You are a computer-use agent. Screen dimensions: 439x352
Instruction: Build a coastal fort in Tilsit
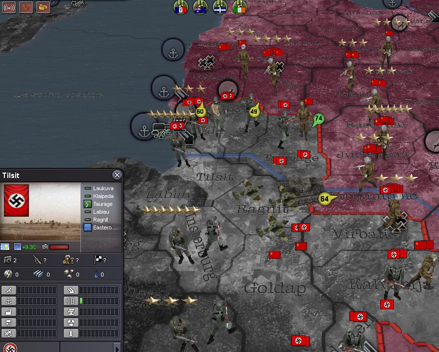pos(71,290)
